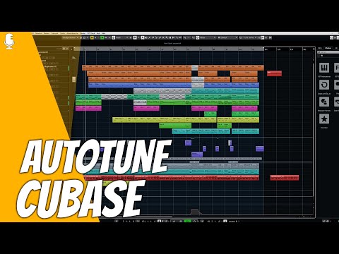This screenshot has height=254, width=339.
Task: Toggle the green Read automation state button
Action: [x=102, y=37]
